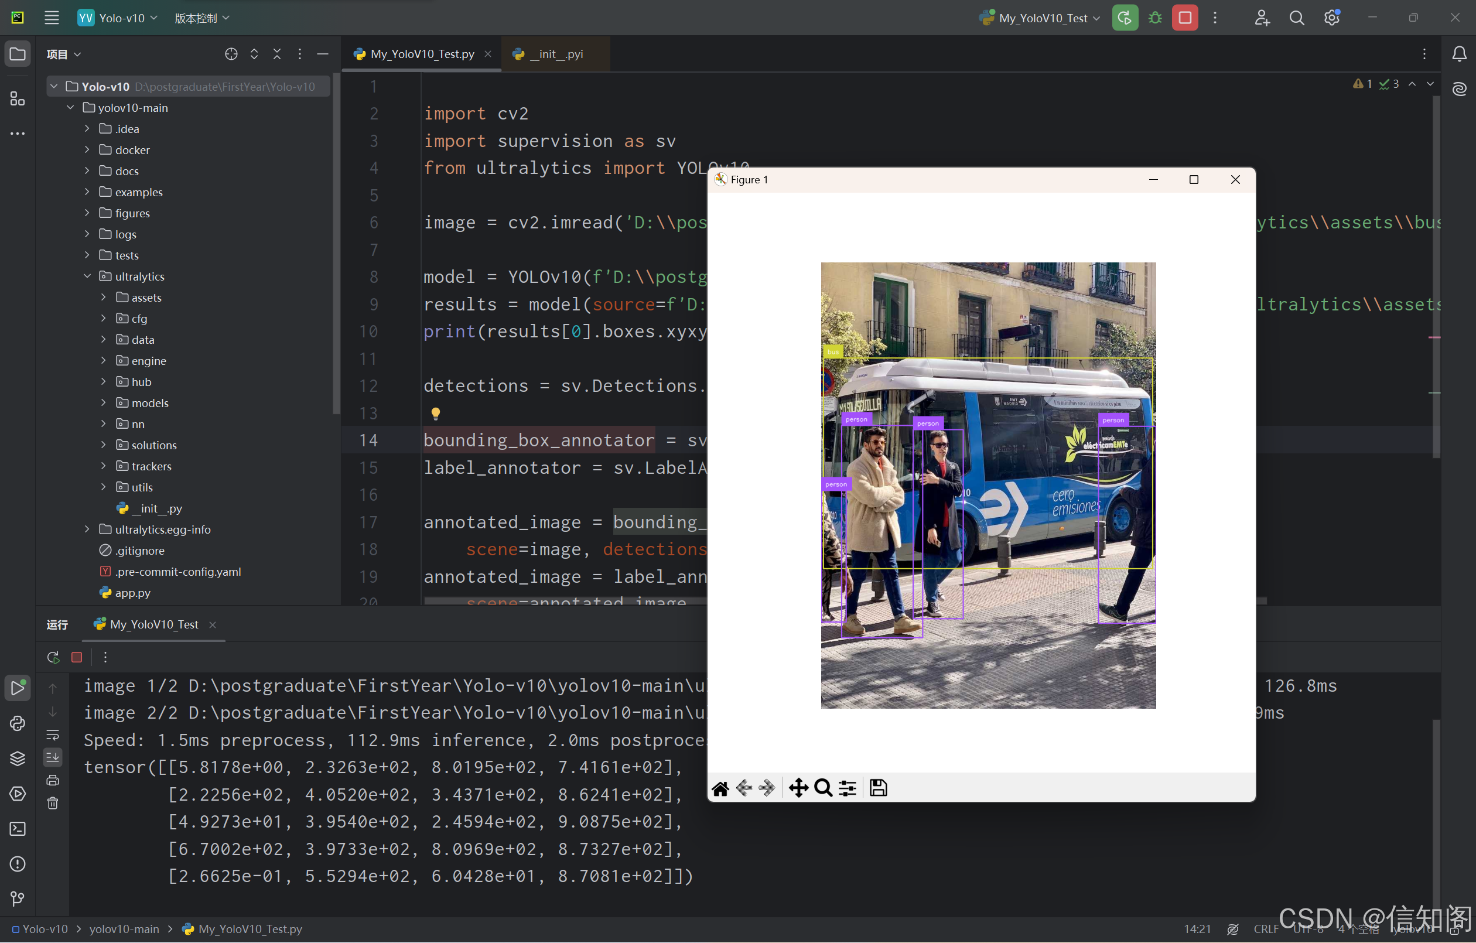Start the debug bug icon
This screenshot has height=943, width=1476.
click(1155, 18)
